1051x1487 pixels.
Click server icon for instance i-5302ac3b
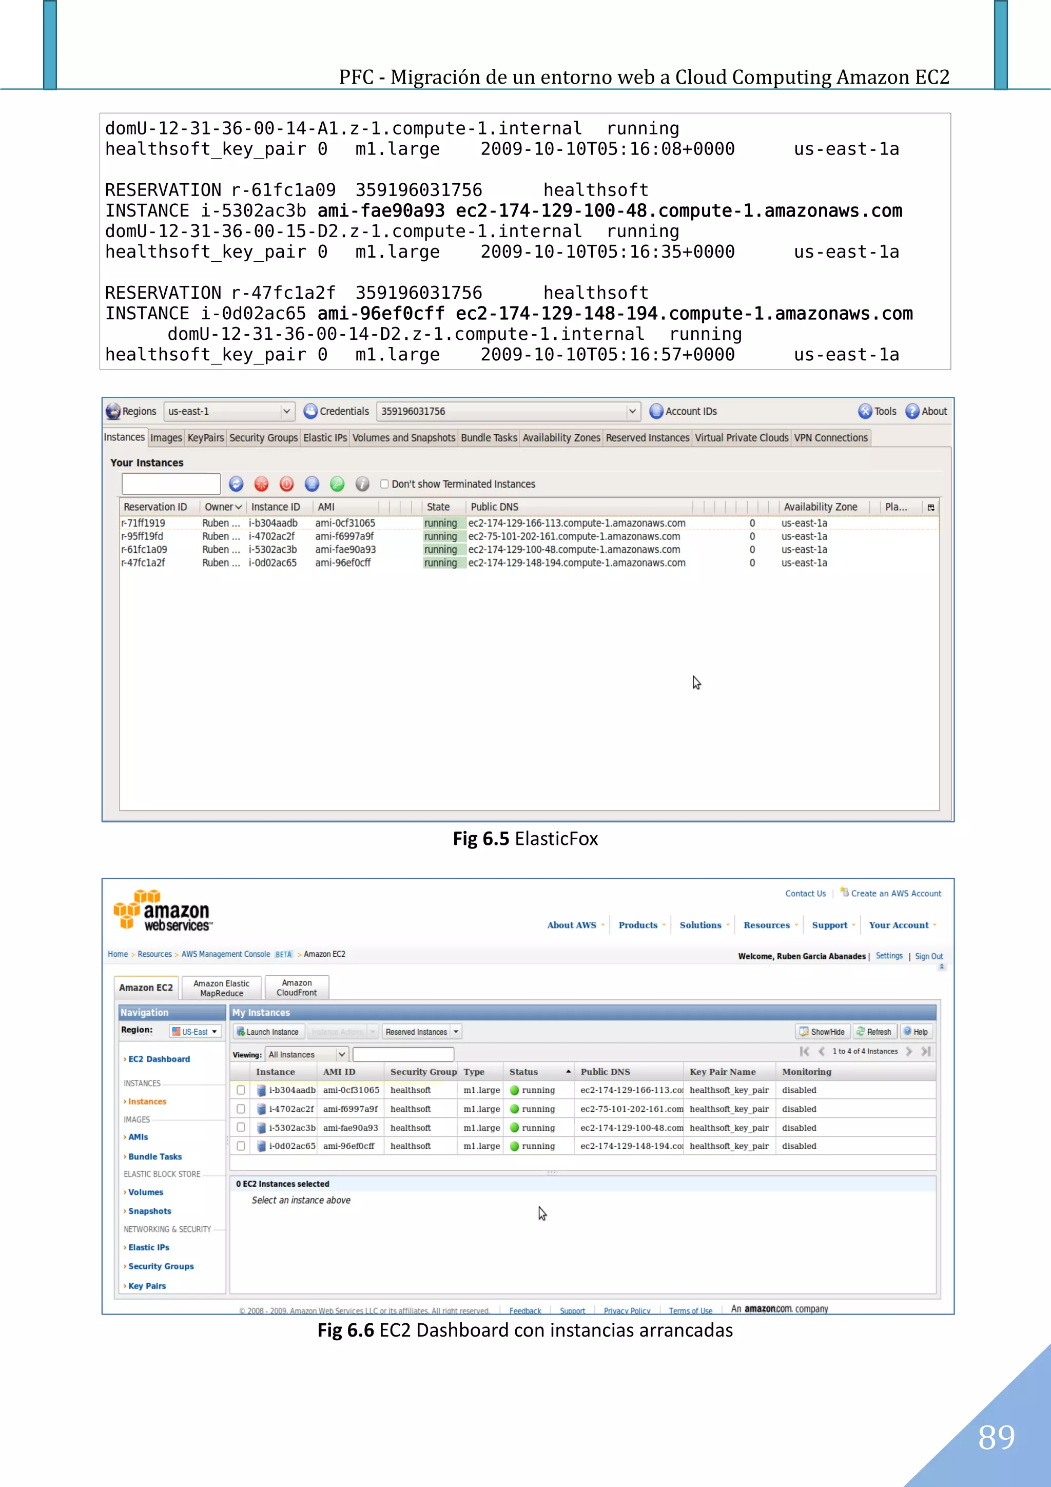pyautogui.click(x=262, y=1128)
